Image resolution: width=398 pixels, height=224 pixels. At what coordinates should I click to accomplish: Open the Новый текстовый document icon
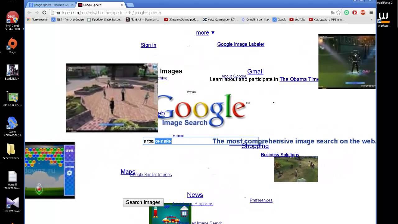12,180
